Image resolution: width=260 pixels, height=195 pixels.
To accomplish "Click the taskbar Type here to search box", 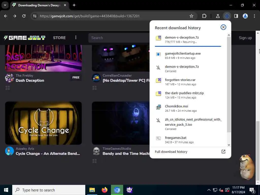I will click(x=49, y=190).
